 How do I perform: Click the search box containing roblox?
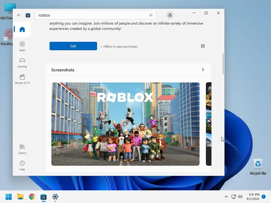(95, 15)
